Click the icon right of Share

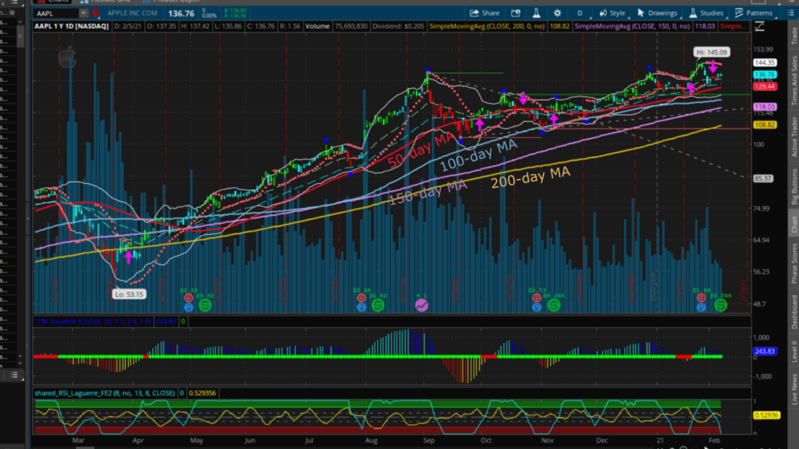click(516, 13)
